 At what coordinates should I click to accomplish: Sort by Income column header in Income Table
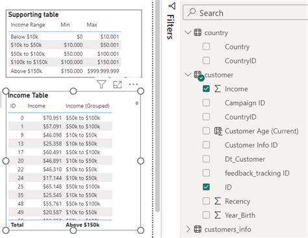[x=36, y=106]
